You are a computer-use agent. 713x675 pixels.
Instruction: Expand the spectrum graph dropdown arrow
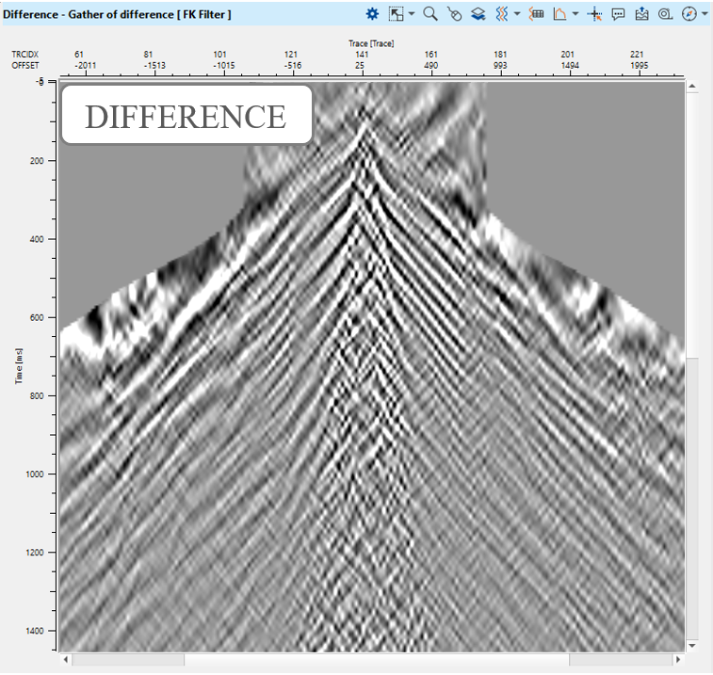pos(575,14)
